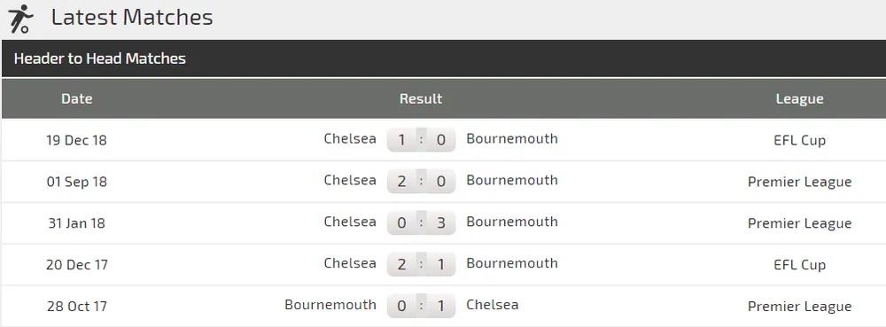Select the Latest Matches heading
Image resolution: width=886 pixels, height=327 pixels.
pos(132,18)
